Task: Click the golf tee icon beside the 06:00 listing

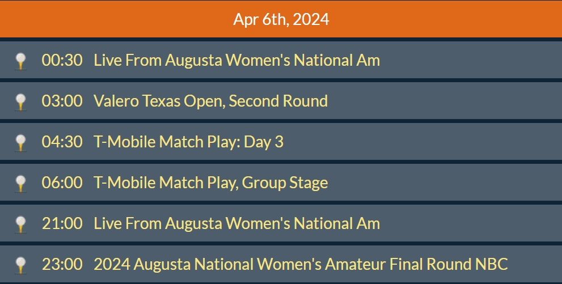Action: pyautogui.click(x=21, y=184)
